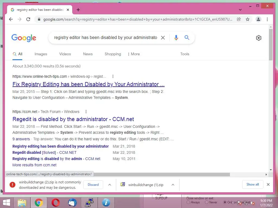Close the 'registry editor has been disabled' tab
Image resolution: width=278 pixels, height=208 pixels.
(x=68, y=10)
